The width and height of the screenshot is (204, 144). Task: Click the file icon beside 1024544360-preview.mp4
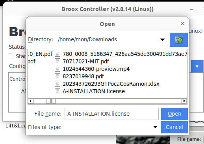click(x=57, y=69)
